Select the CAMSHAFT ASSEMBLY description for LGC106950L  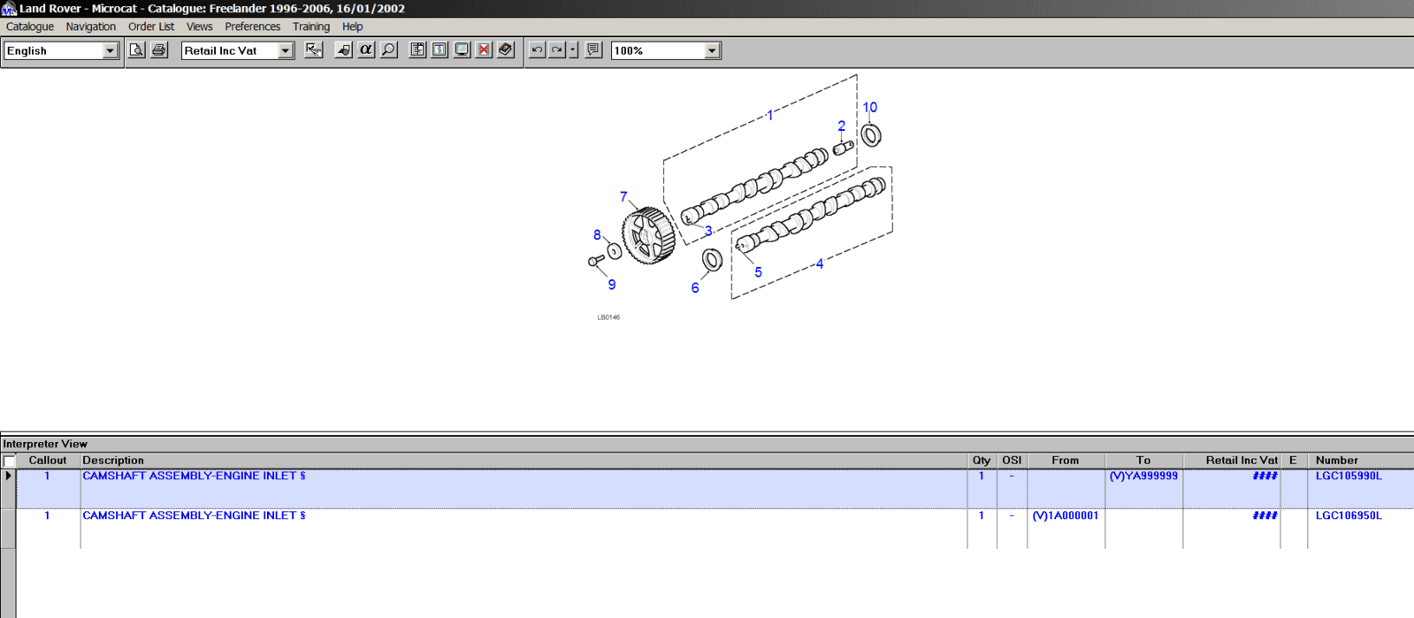click(194, 515)
